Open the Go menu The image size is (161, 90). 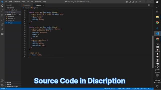[28, 2]
